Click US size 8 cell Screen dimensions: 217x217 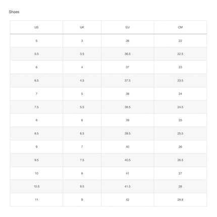point(36,120)
